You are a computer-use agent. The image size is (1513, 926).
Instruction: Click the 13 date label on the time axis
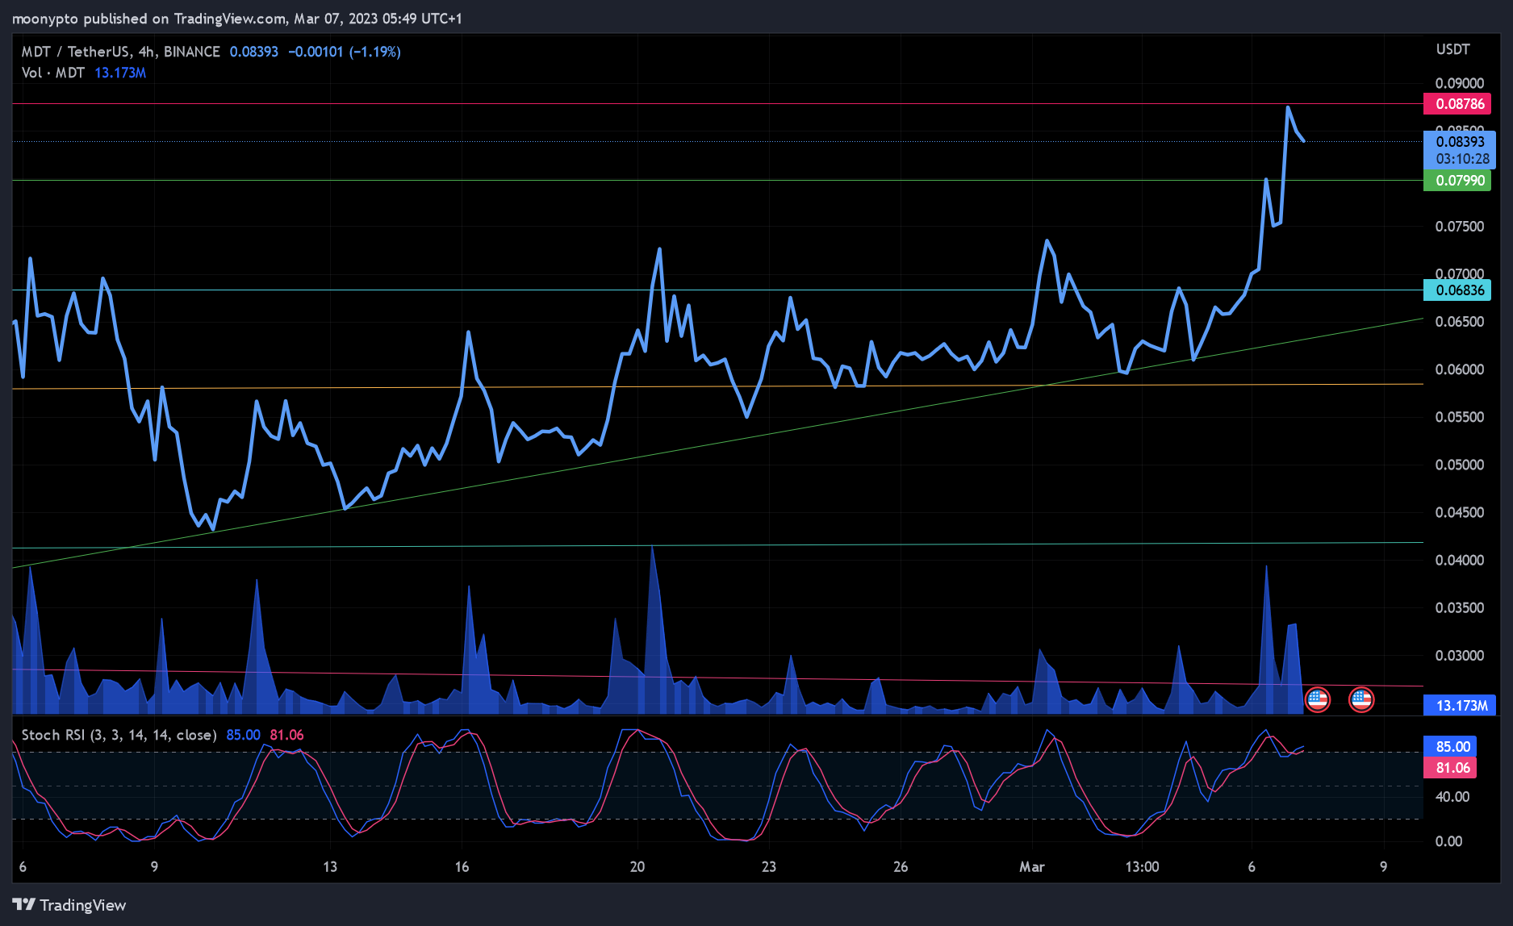click(330, 867)
